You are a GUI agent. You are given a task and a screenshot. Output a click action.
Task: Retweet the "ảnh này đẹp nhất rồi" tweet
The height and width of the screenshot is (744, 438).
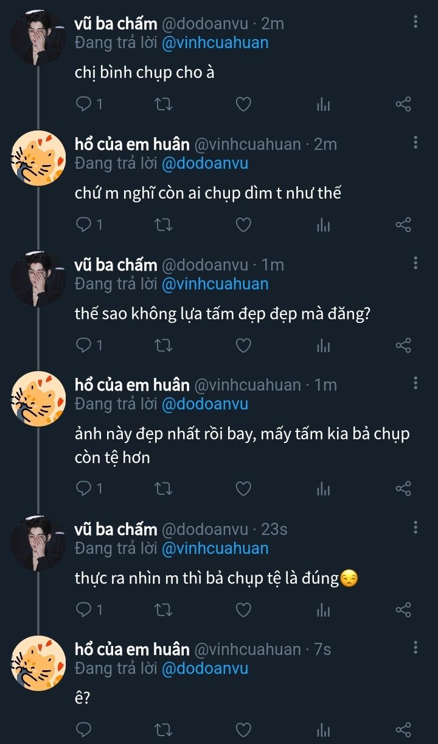click(x=164, y=488)
